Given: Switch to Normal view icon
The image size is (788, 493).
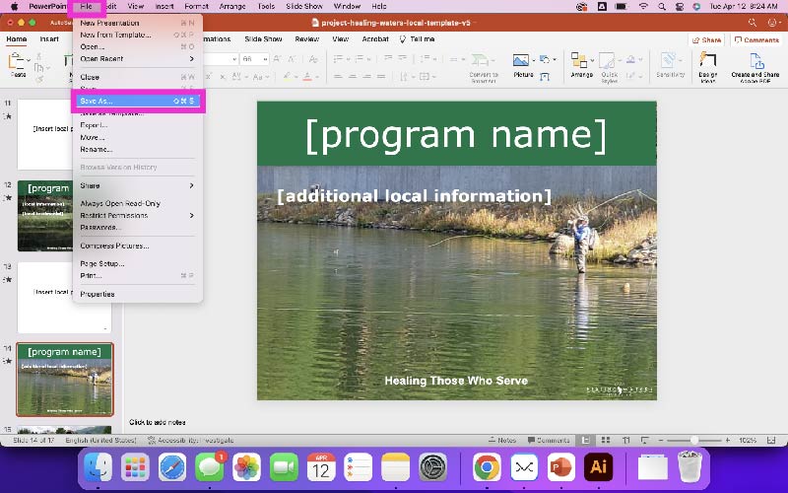Looking at the screenshot, I should (x=585, y=440).
